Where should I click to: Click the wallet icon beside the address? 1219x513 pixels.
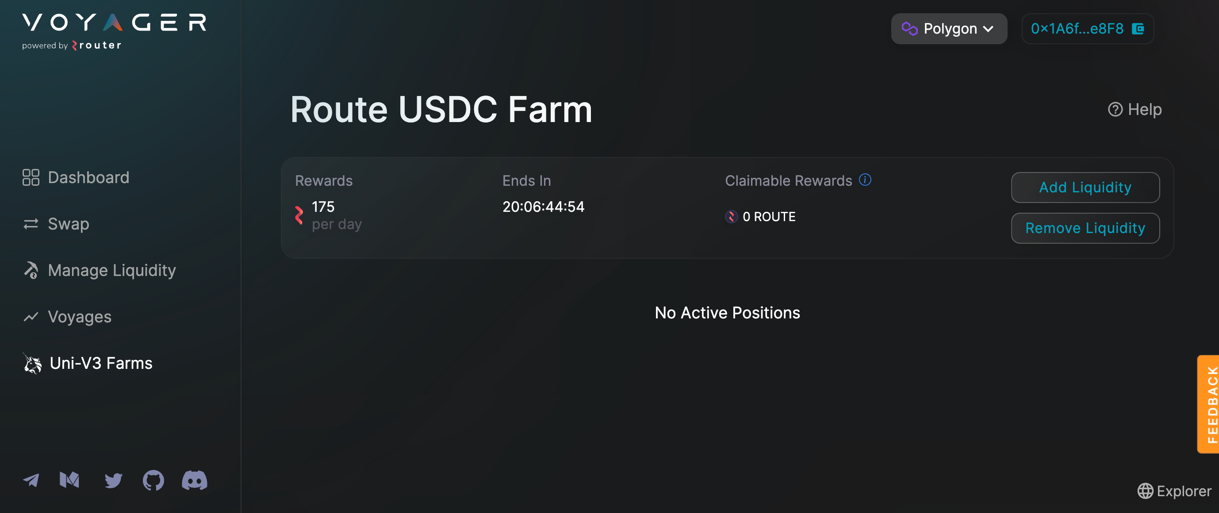1138,29
